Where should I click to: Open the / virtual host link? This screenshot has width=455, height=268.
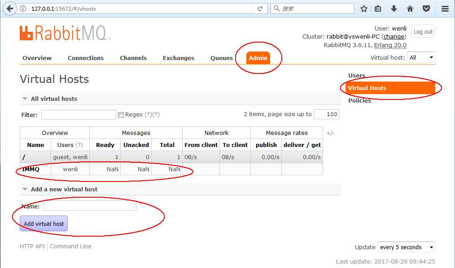[x=24, y=157]
